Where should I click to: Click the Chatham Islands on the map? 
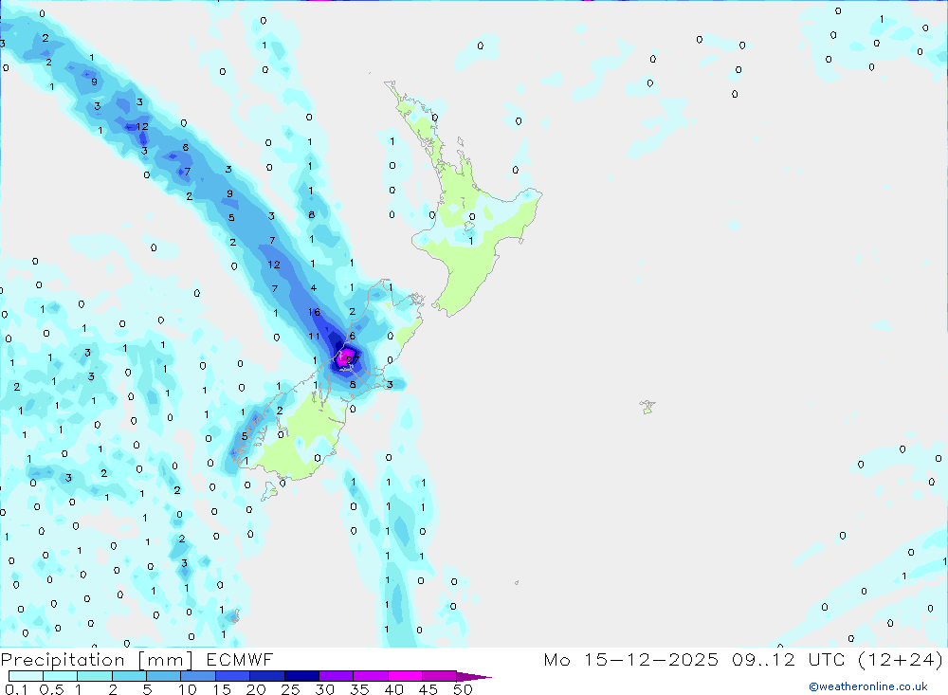coord(647,407)
